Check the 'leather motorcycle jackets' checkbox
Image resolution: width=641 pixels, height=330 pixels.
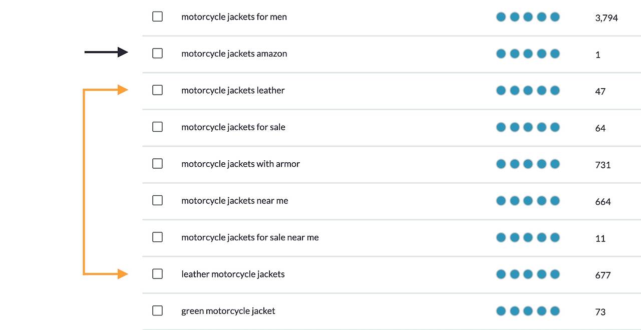[157, 274]
